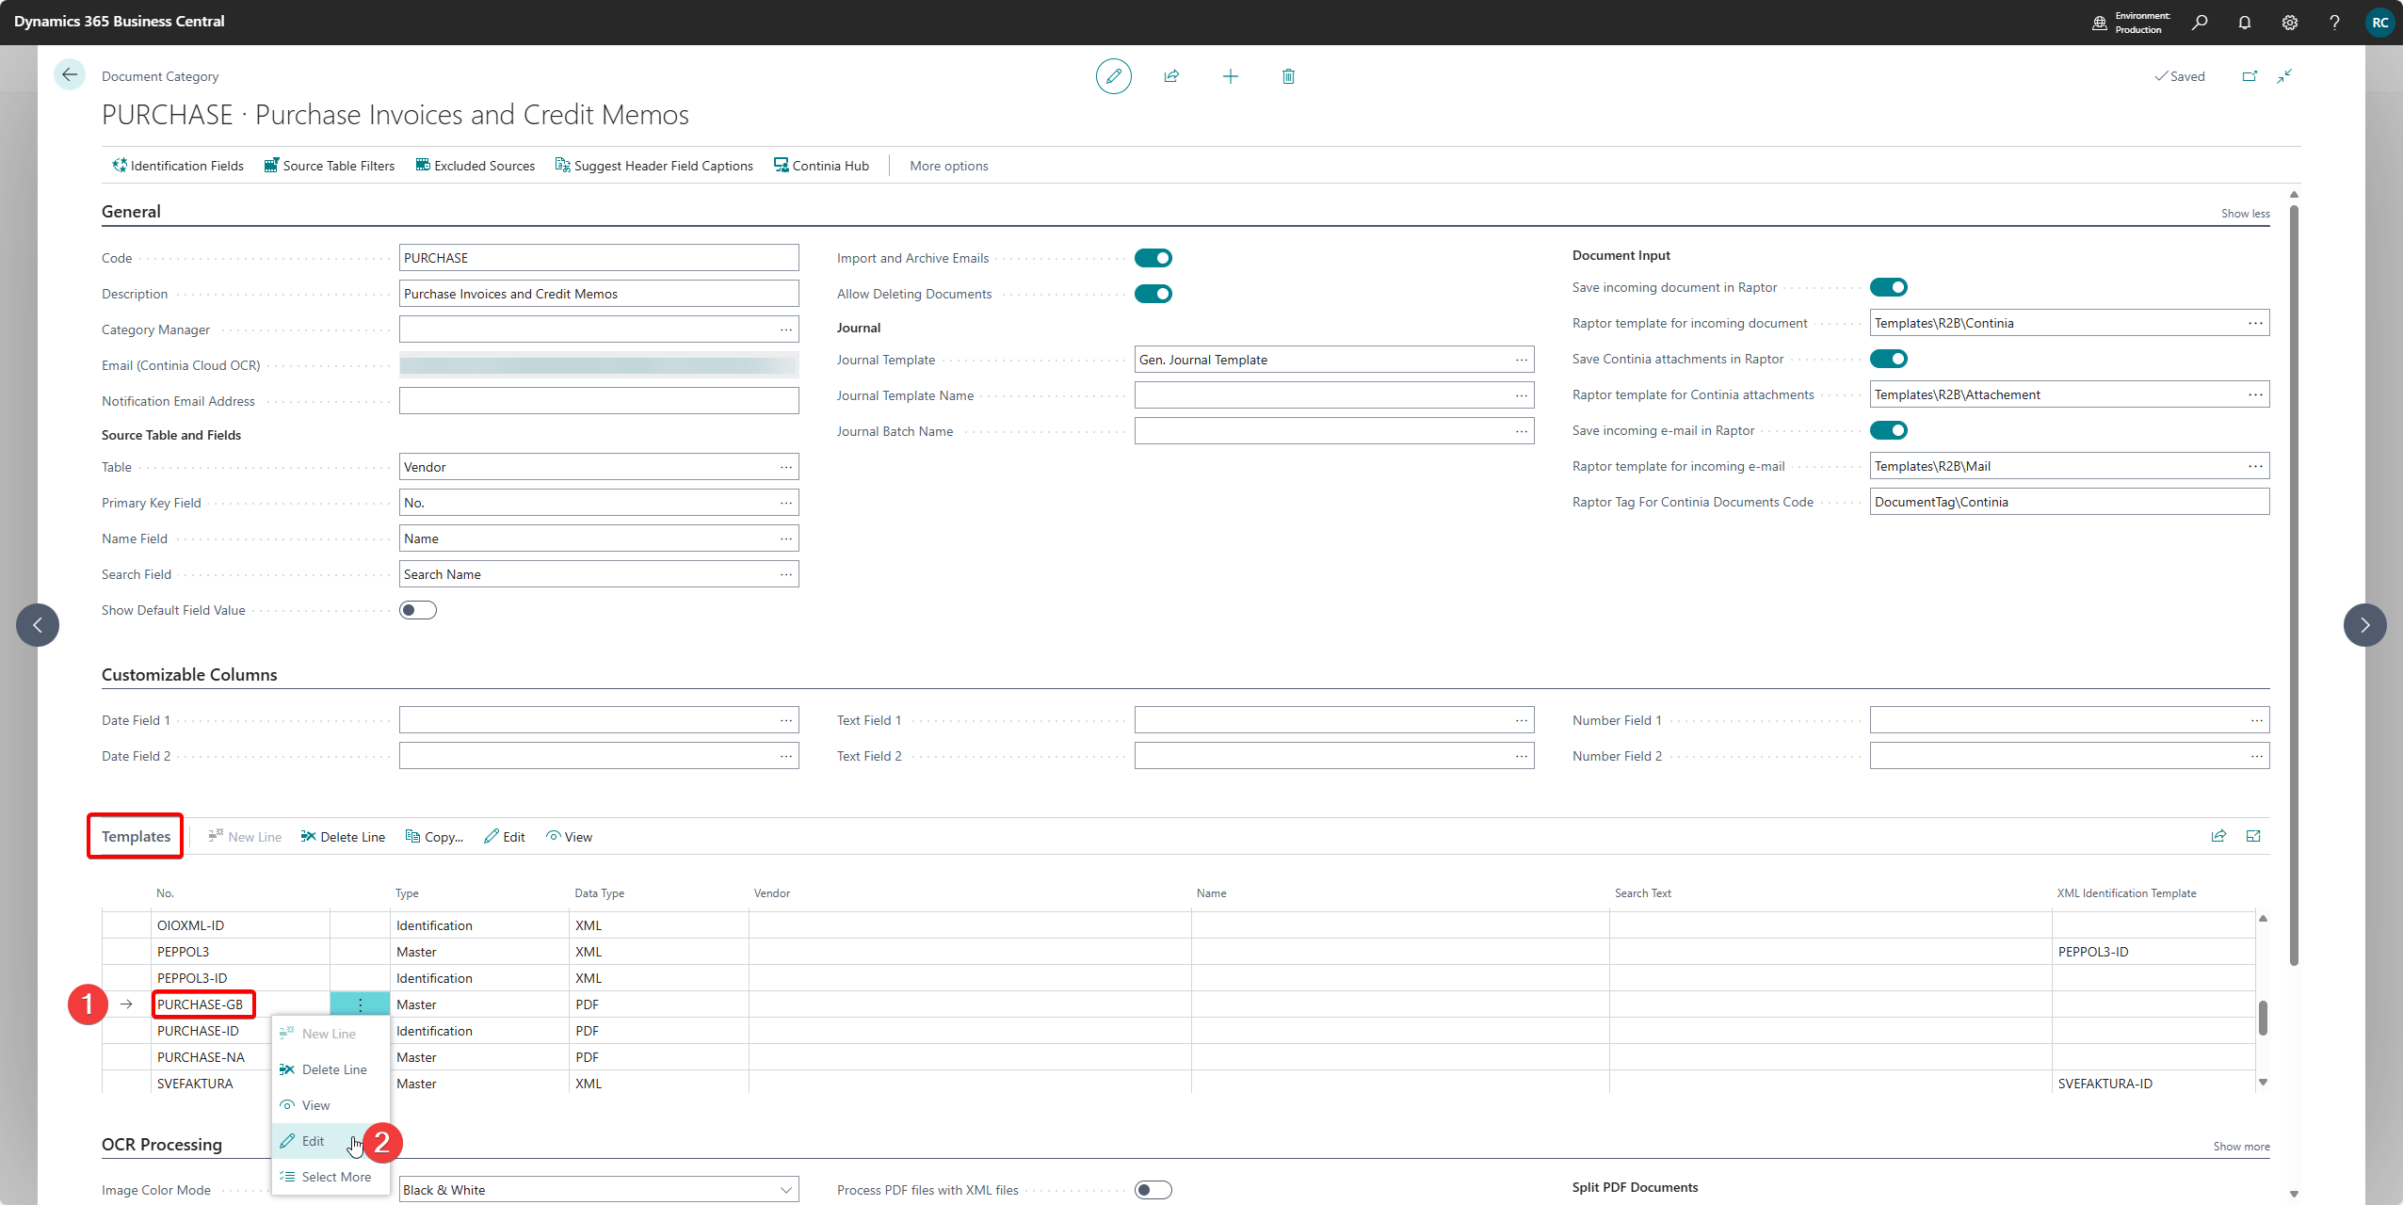Click the edit pencil icon in page header
The width and height of the screenshot is (2403, 1205).
[x=1113, y=76]
